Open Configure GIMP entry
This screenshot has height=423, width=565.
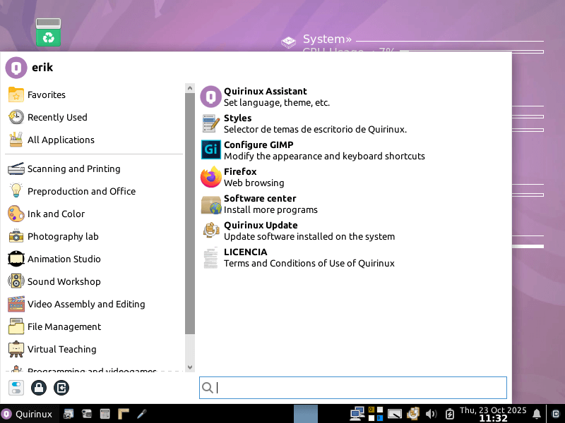(x=258, y=150)
